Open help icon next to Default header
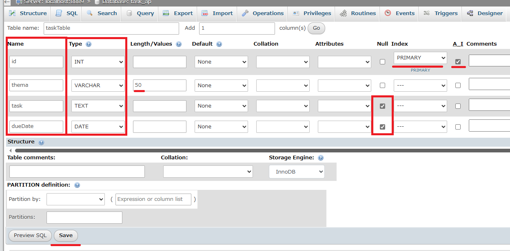 pos(219,44)
